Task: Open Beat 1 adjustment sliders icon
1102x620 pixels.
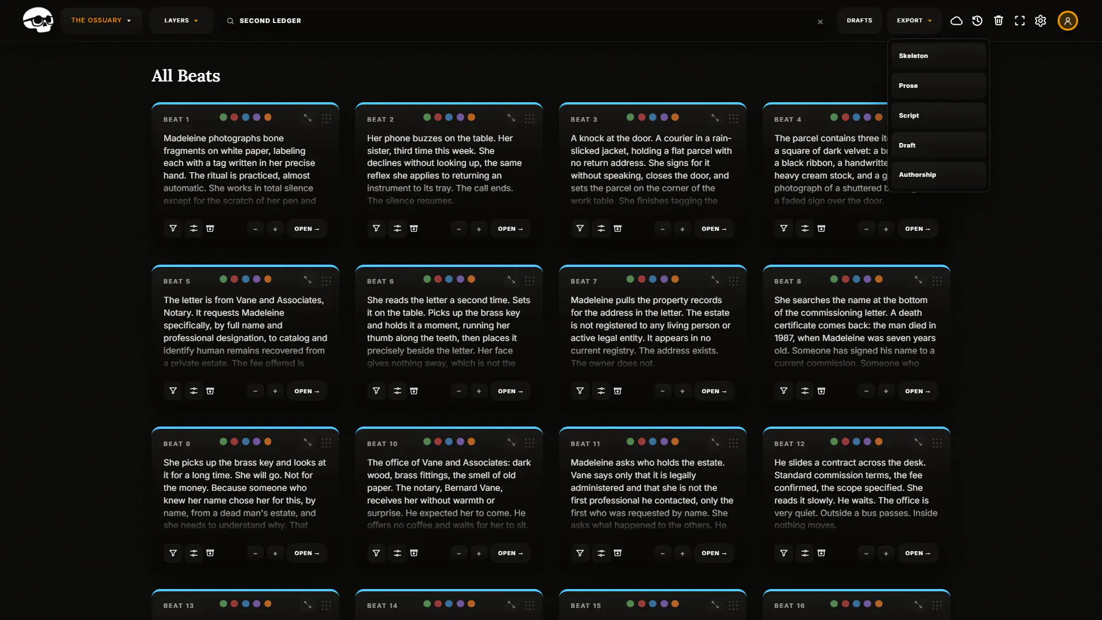Action: tap(193, 228)
